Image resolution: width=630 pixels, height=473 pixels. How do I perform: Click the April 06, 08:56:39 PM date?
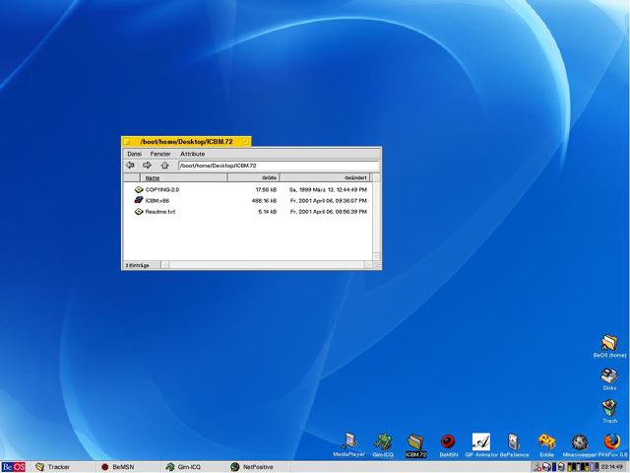tap(329, 212)
